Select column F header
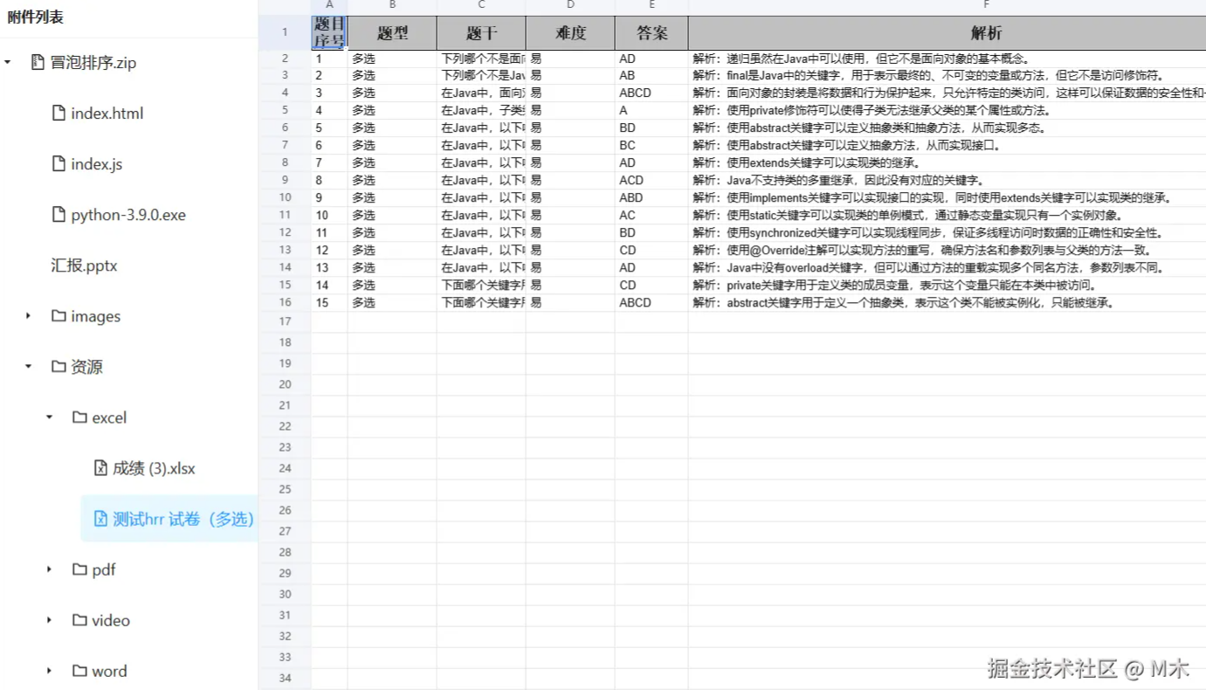The height and width of the screenshot is (690, 1206). click(x=948, y=5)
